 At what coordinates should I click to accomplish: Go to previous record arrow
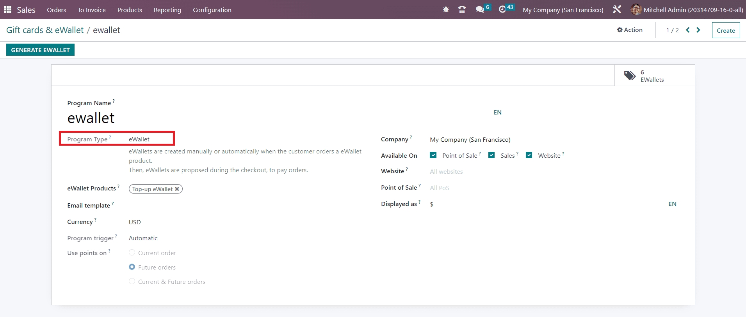[x=688, y=30]
